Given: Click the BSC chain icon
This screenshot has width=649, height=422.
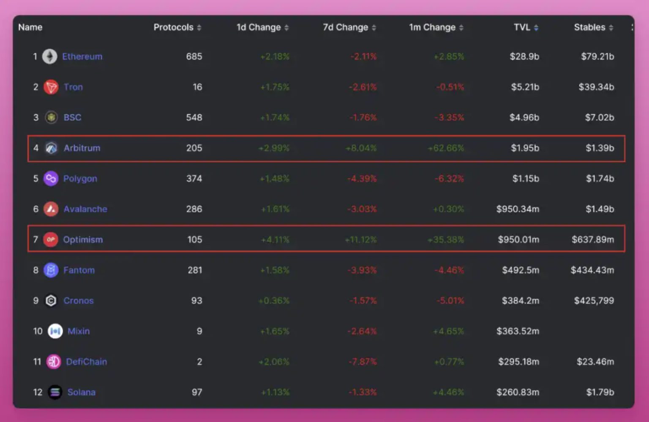Looking at the screenshot, I should pyautogui.click(x=51, y=118).
